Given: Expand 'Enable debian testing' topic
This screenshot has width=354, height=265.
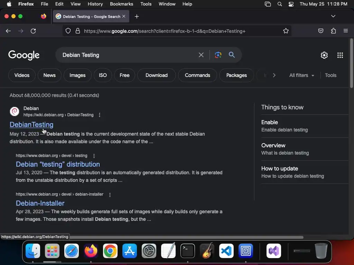Looking at the screenshot, I should click(x=305, y=126).
